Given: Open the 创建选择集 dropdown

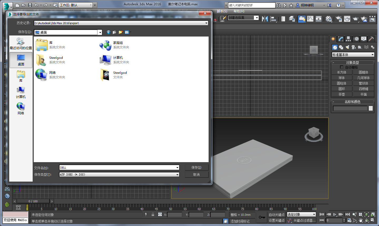Looking at the screenshot, I should 243,18.
